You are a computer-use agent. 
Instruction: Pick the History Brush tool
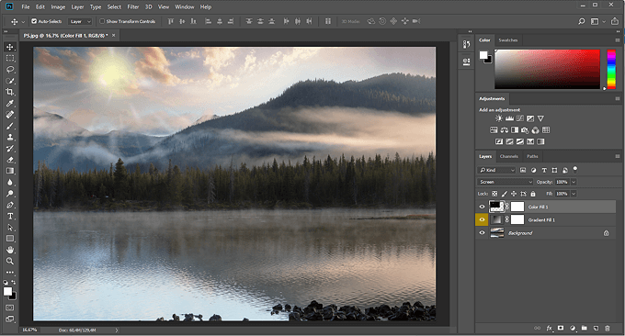click(x=10, y=149)
